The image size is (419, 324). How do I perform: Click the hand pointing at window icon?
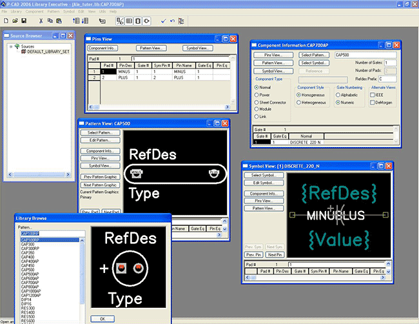click(x=102, y=21)
